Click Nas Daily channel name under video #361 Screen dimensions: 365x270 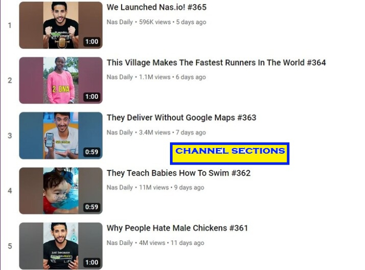[119, 242]
